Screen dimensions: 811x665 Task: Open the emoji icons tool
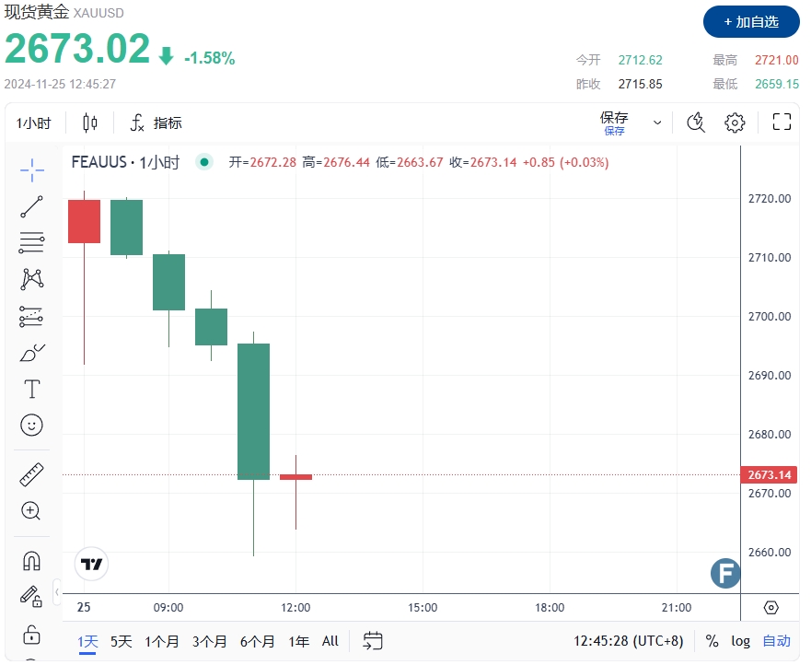pyautogui.click(x=32, y=426)
